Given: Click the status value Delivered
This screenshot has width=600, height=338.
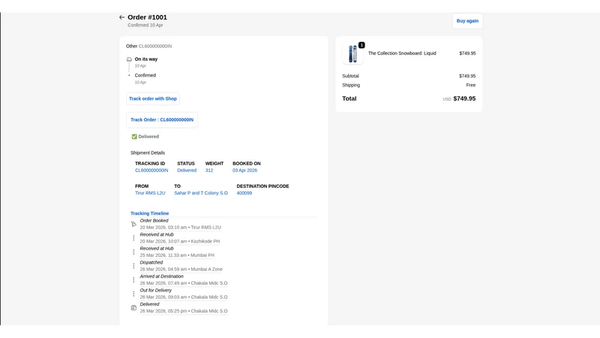Looking at the screenshot, I should (187, 171).
